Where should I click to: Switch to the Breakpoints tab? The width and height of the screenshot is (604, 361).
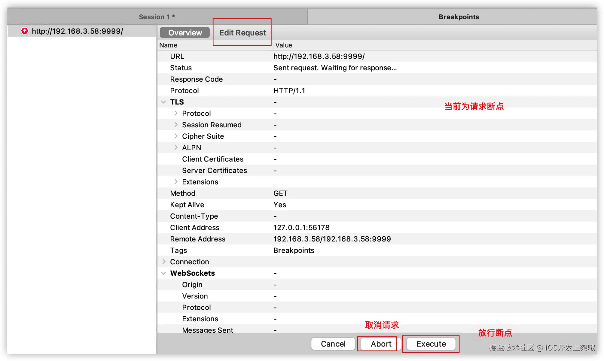458,17
